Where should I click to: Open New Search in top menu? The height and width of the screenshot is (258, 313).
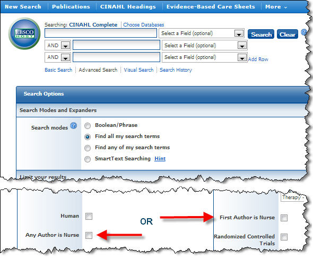click(x=23, y=6)
